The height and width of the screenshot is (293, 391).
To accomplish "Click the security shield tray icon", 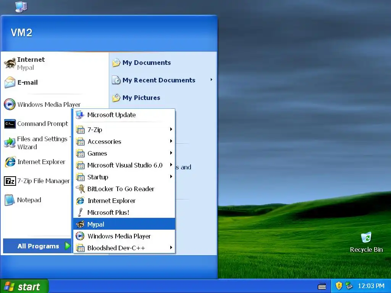I will (x=339, y=285).
